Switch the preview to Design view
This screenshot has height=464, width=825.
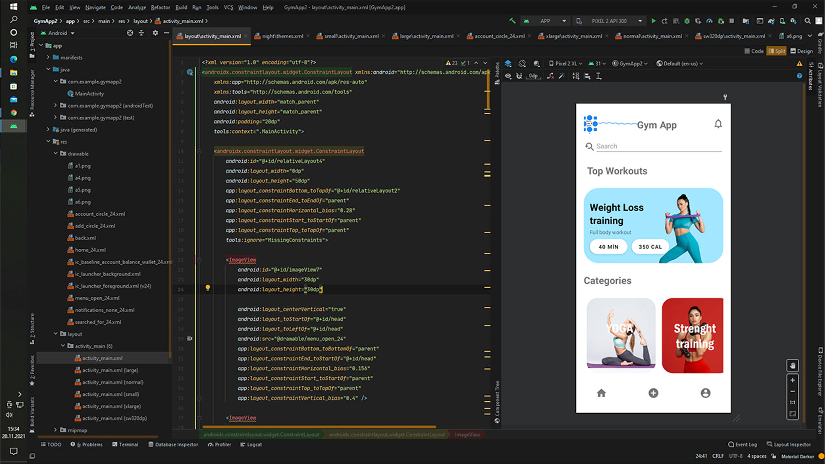point(801,51)
